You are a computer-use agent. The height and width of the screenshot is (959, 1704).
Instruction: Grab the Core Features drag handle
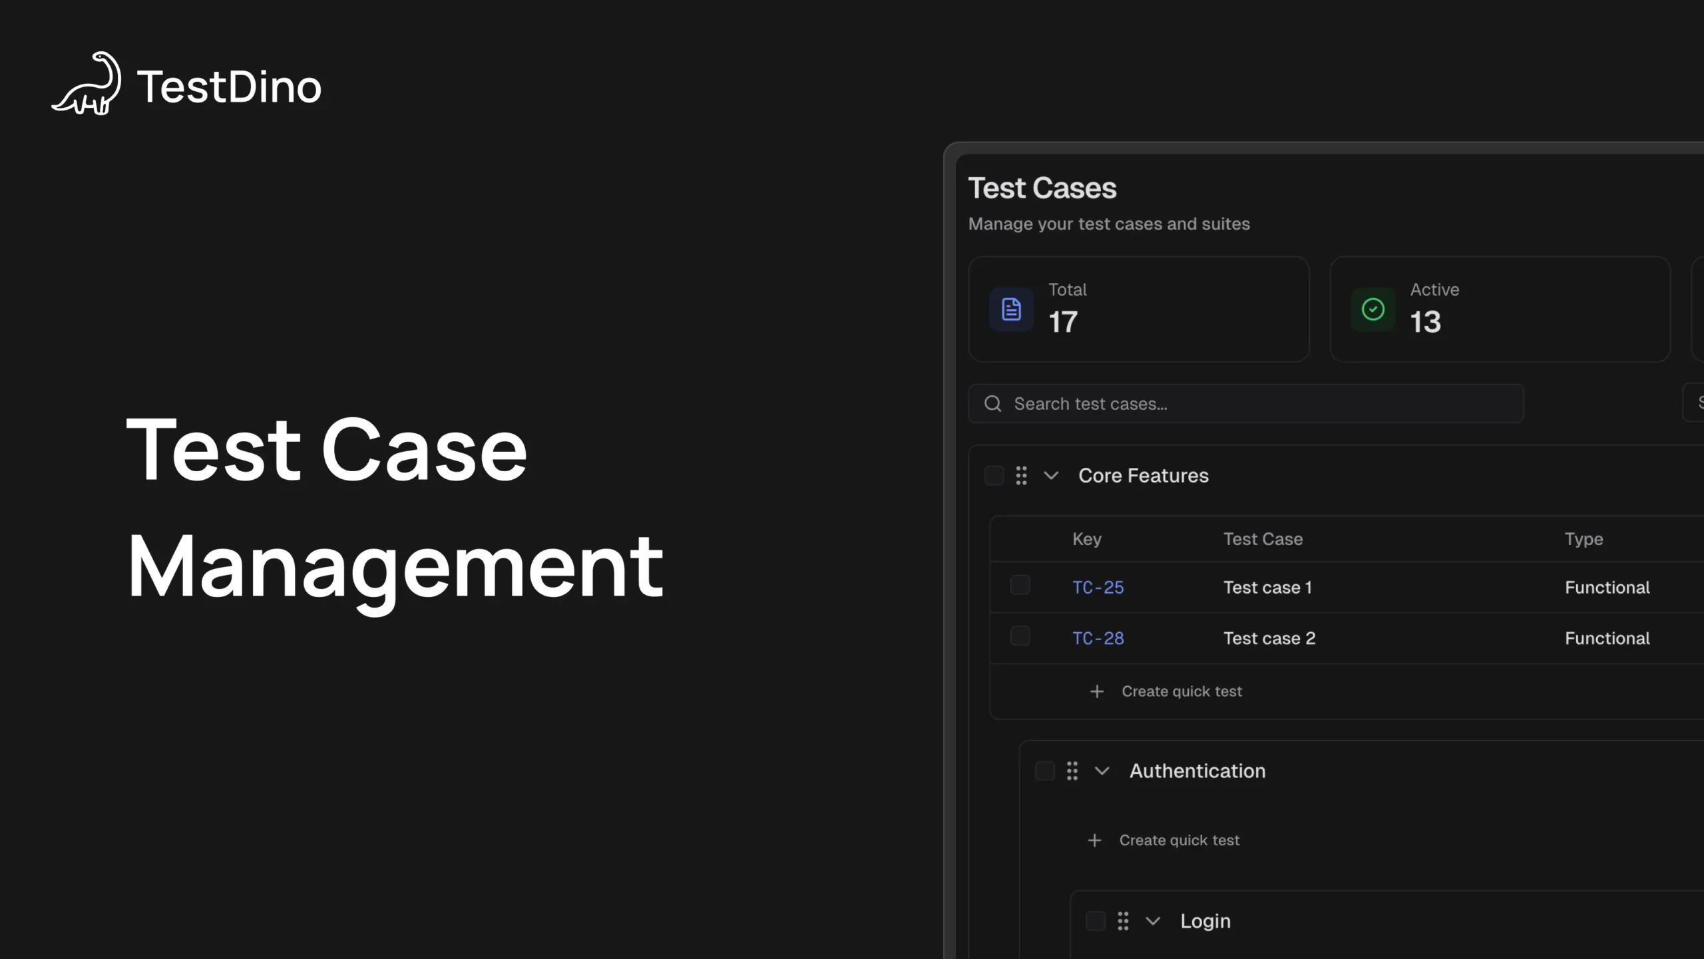tap(1021, 476)
